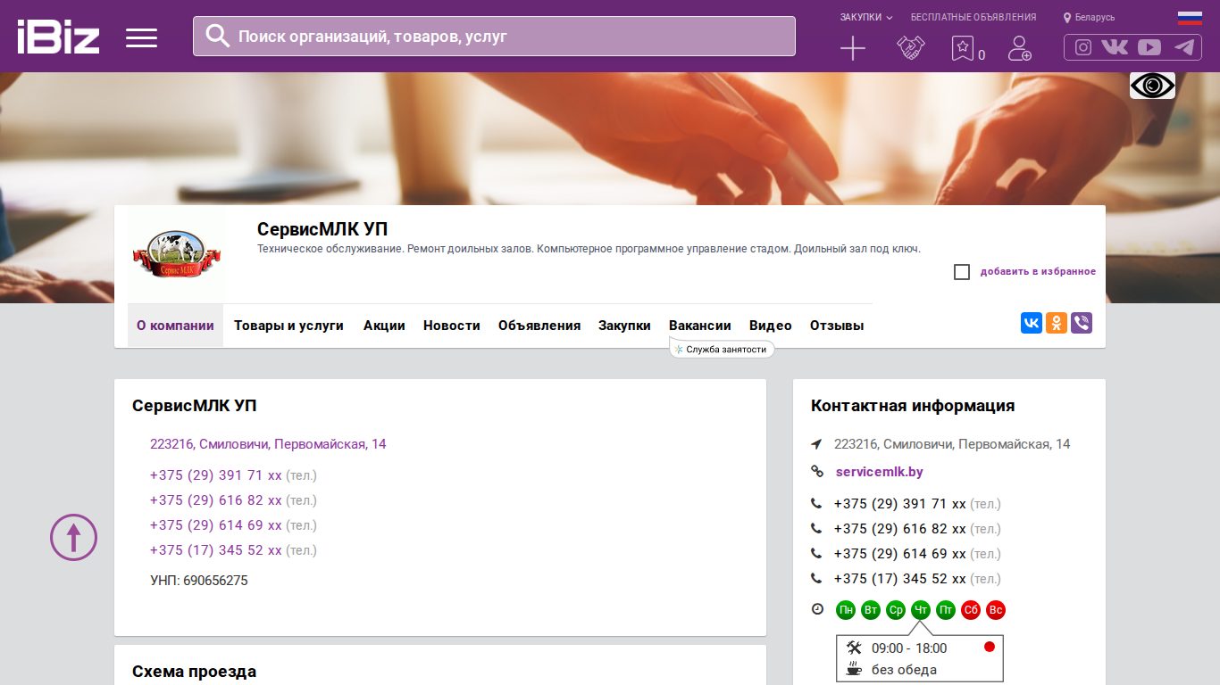Open YouTube icon in header

[x=1149, y=47]
